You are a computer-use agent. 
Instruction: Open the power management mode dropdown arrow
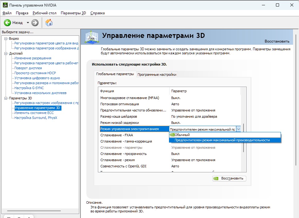point(239,129)
